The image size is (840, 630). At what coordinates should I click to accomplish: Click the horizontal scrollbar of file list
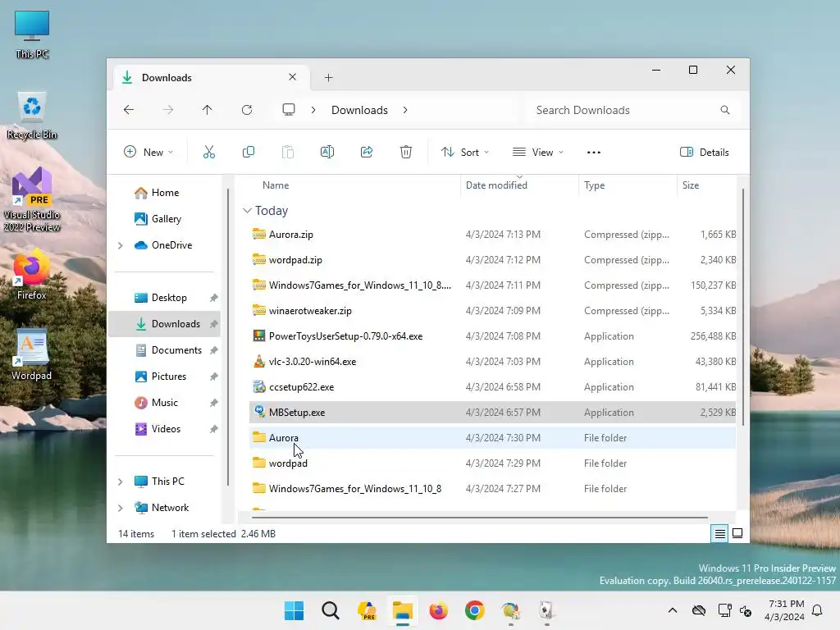pyautogui.click(x=479, y=518)
